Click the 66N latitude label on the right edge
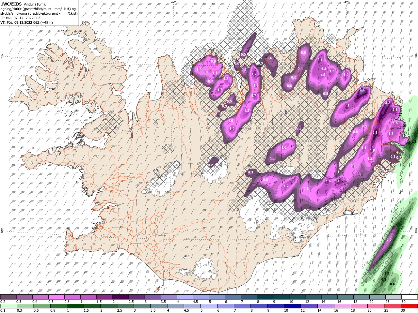 [x=416, y=56]
